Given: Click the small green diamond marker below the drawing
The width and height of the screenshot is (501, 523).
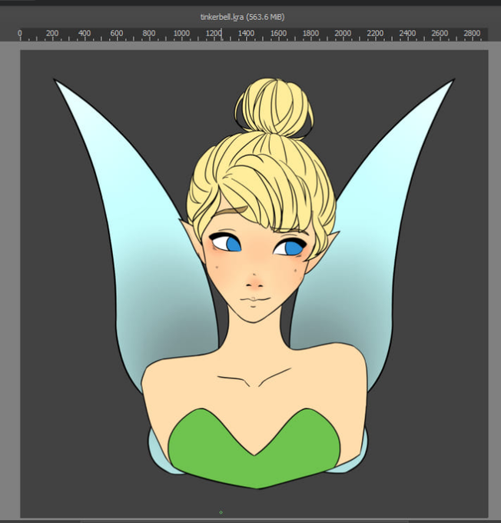Looking at the screenshot, I should coord(221,512).
